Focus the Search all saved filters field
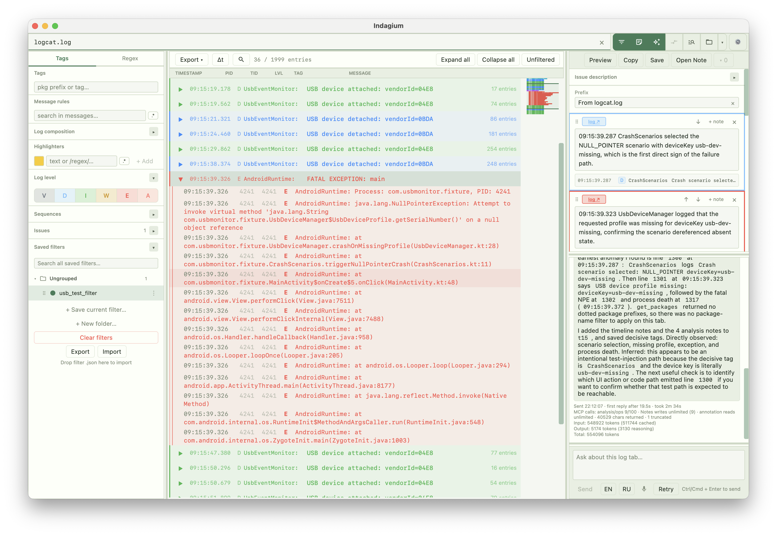Image resolution: width=777 pixels, height=536 pixels. pos(96,263)
